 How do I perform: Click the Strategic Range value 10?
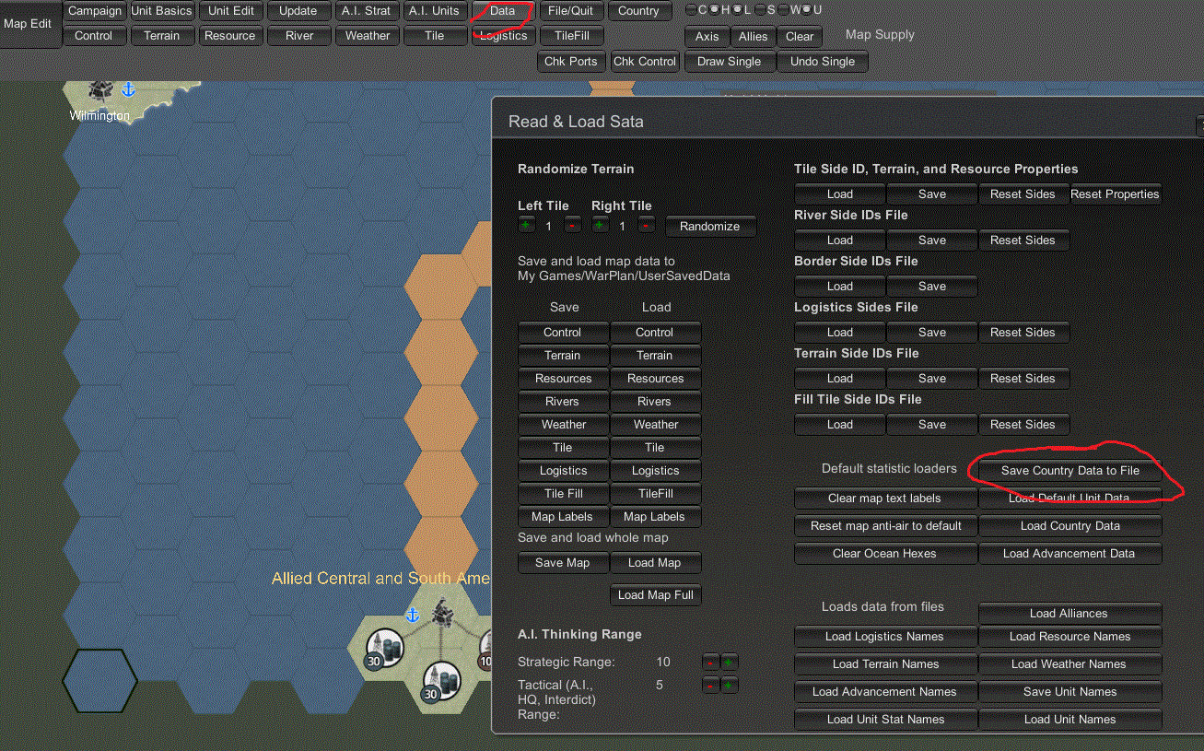pyautogui.click(x=663, y=663)
